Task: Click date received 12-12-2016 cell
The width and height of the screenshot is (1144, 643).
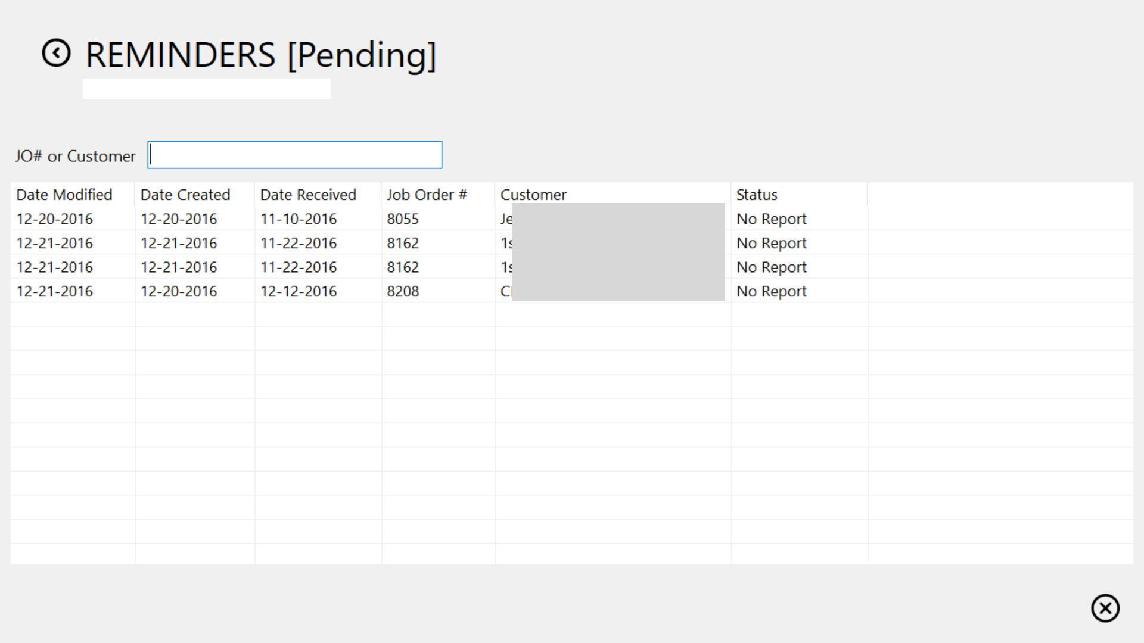Action: point(299,291)
